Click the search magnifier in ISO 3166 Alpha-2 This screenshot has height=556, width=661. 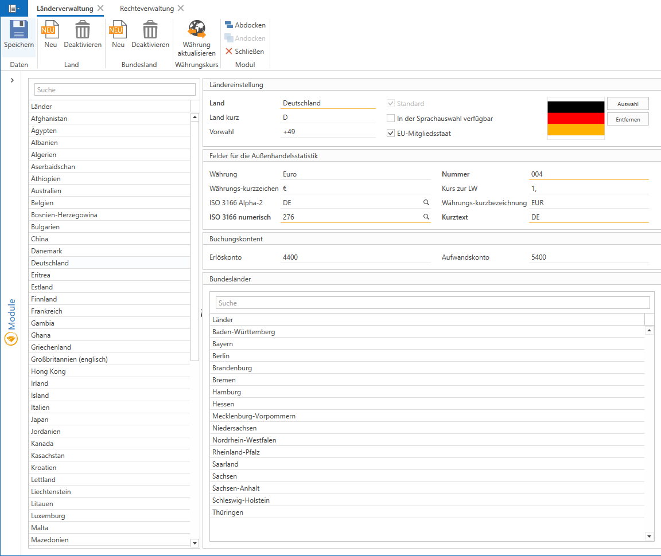(x=426, y=203)
